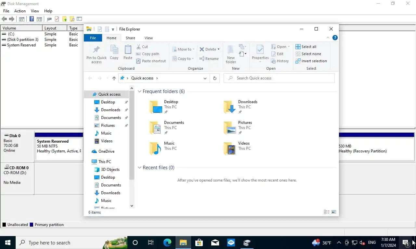This screenshot has height=249, width=416.
Task: Open the Music folder in Frequent folders
Action: click(162, 148)
